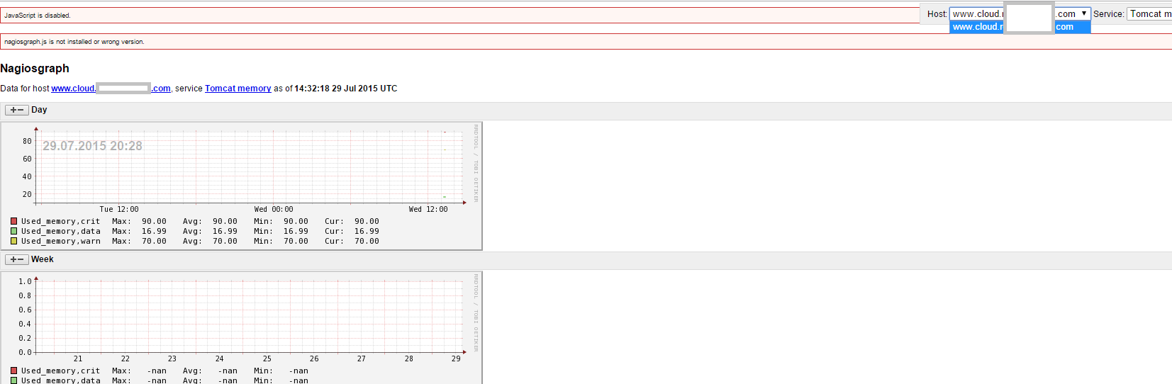The height and width of the screenshot is (384, 1172).
Task: Open the www.cloud host link
Action: [73, 89]
